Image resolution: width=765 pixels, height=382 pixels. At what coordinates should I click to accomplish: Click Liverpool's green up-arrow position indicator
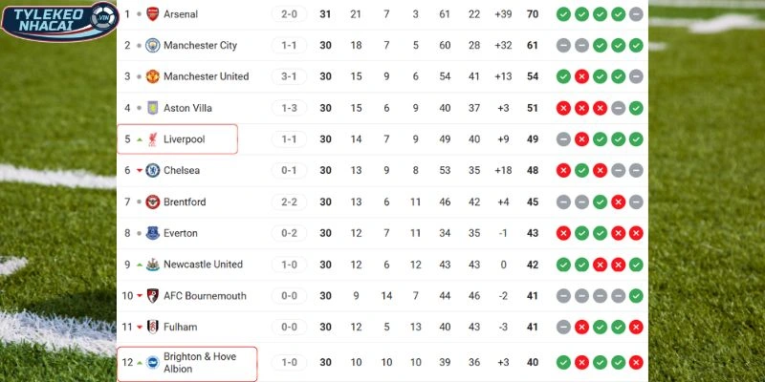140,139
